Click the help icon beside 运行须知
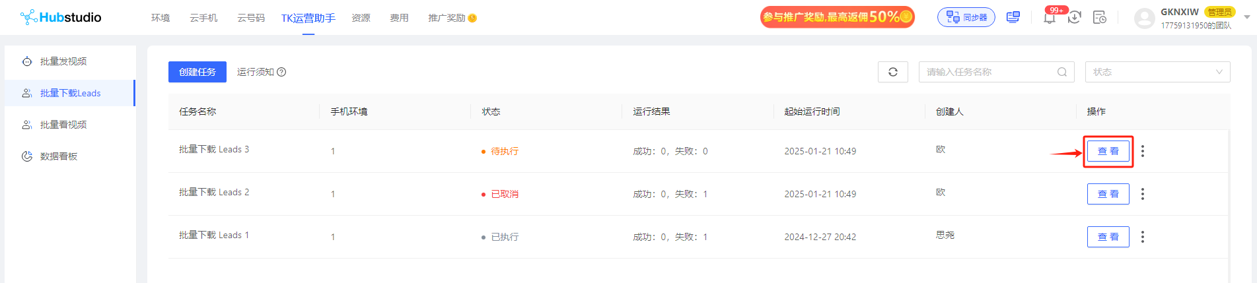The height and width of the screenshot is (283, 1257). point(281,72)
